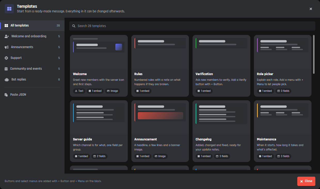Choose the Maintenance template card preview
The height and width of the screenshot is (189, 320).
click(283, 117)
